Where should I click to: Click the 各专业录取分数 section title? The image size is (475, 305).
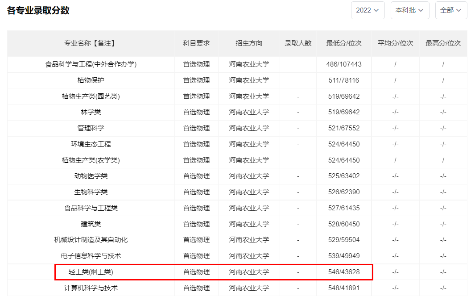click(38, 10)
